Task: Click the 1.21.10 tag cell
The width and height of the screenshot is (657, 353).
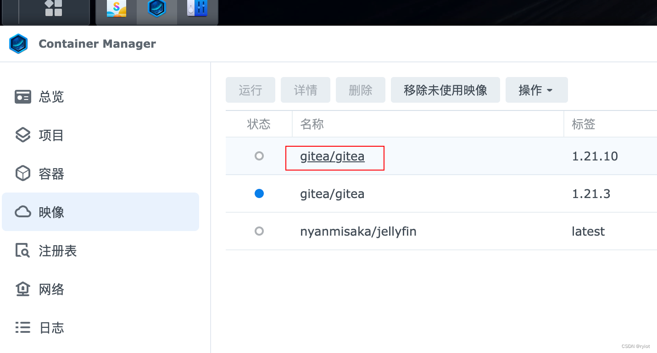Action: click(595, 156)
